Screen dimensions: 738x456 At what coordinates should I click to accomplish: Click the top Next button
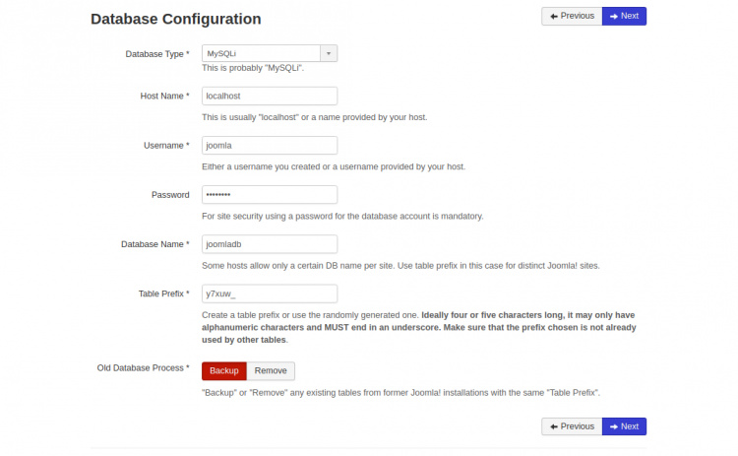coord(624,16)
